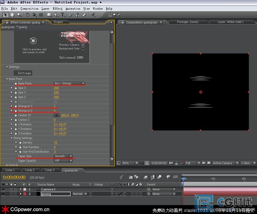Select the Eraser tool
This screenshot has height=214, width=257.
pos(84,15)
